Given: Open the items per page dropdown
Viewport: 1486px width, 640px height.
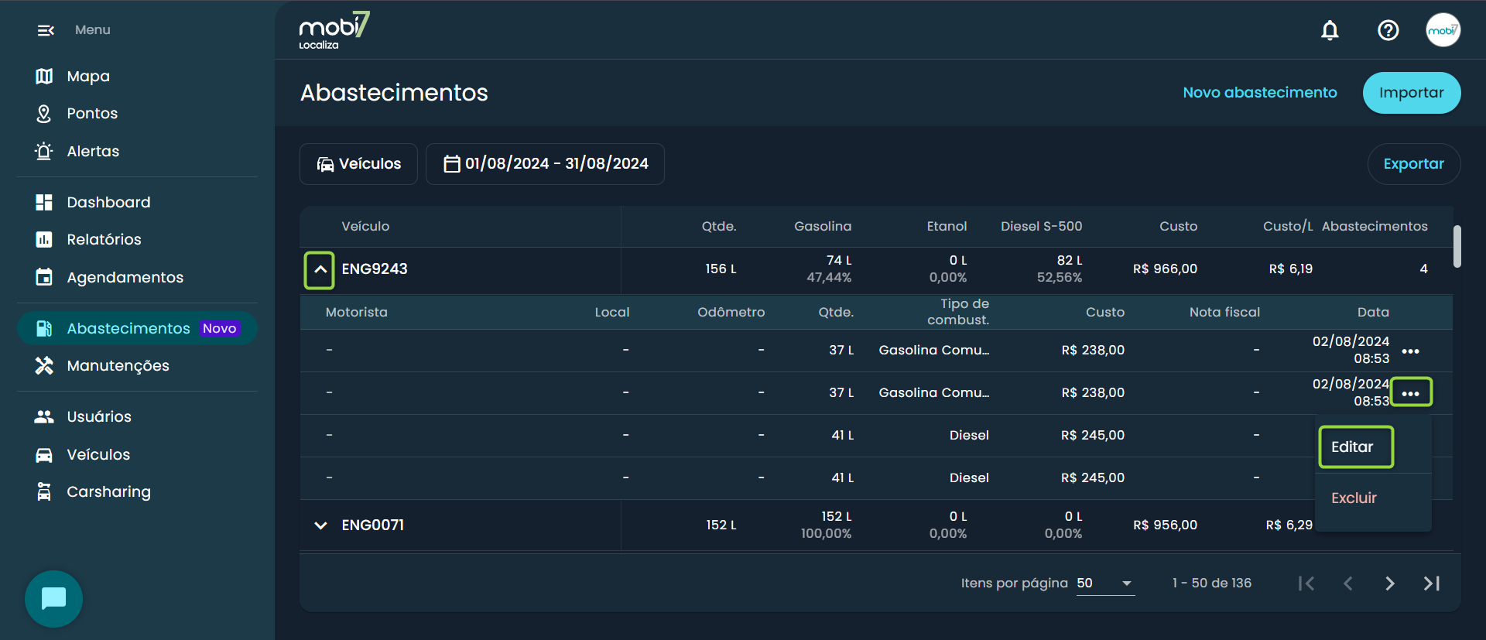Looking at the screenshot, I should pyautogui.click(x=1105, y=584).
